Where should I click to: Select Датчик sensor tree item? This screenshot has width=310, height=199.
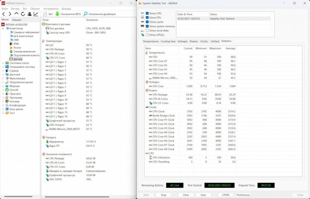point(18,59)
